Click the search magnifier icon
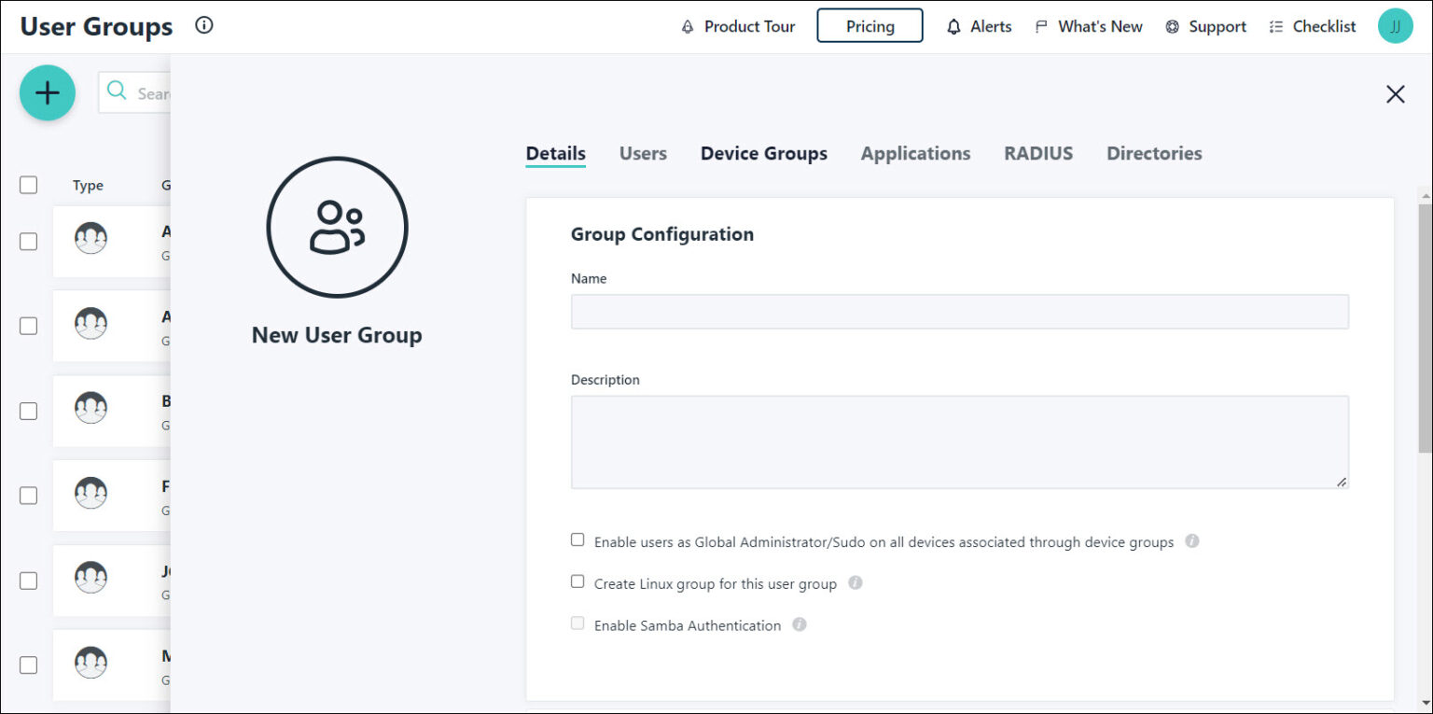 coord(117,91)
